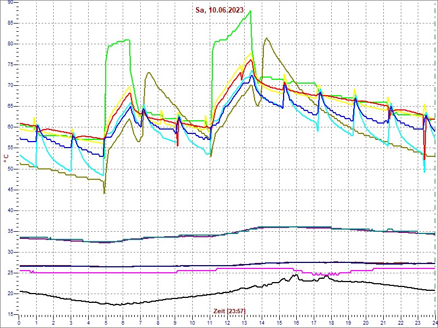Screen dimensions: 438x328
Task: Select the 55 tick on temperature axis
Action: pos(10,148)
